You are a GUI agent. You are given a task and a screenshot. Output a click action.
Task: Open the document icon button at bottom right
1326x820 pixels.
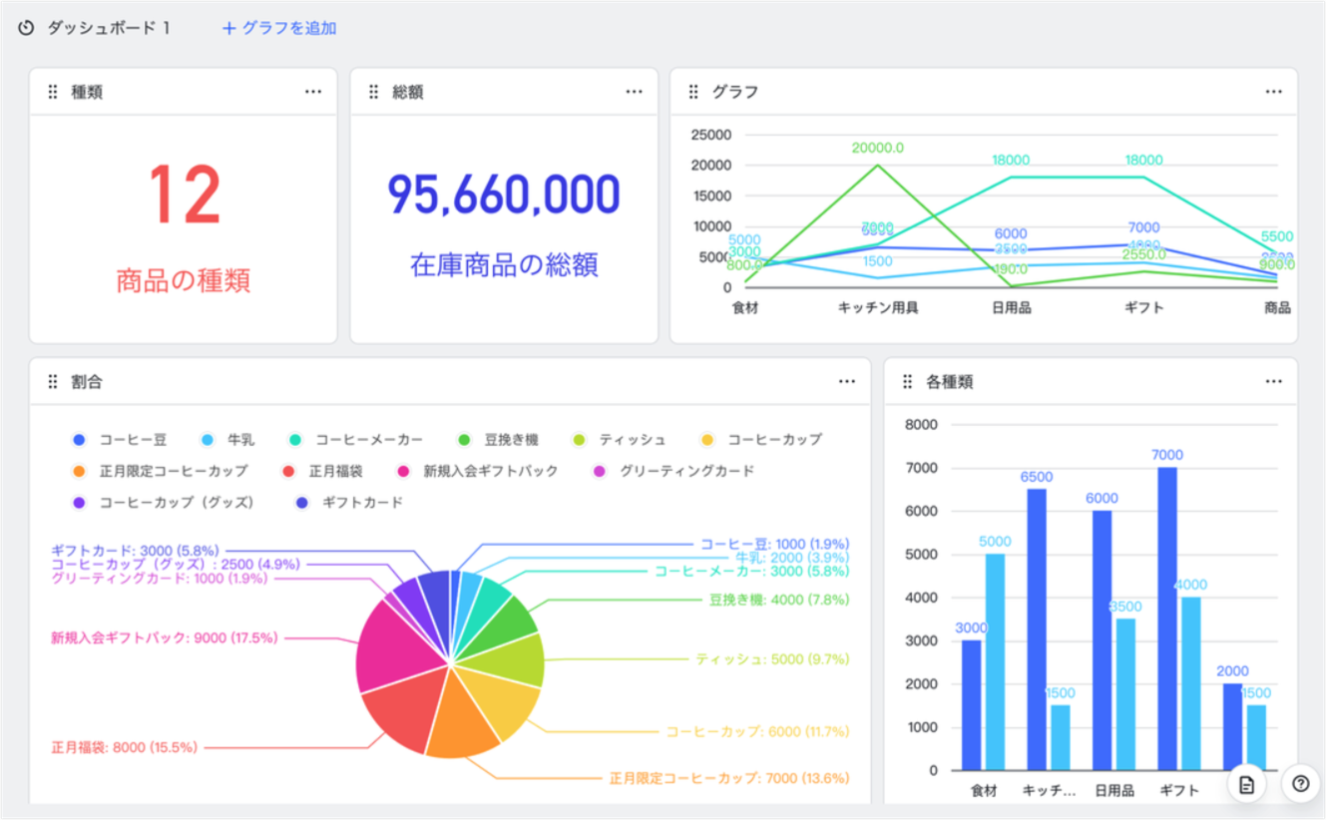tap(1246, 784)
